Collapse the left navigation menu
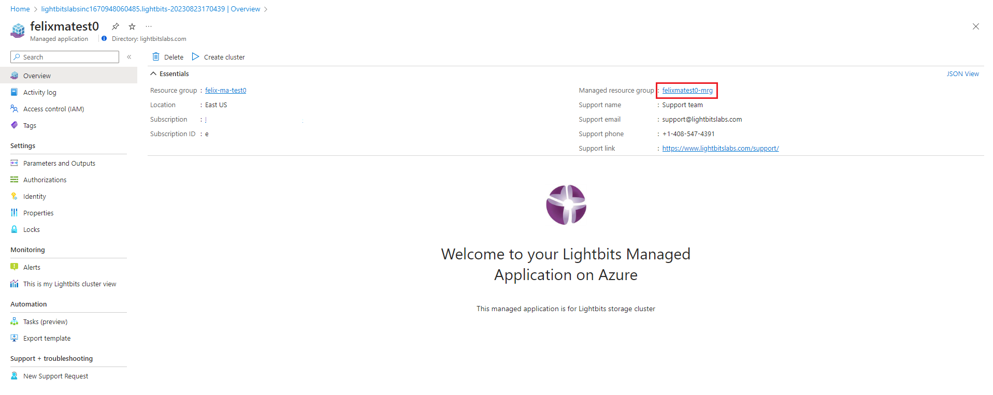Screen dimensions: 993x395 (129, 57)
